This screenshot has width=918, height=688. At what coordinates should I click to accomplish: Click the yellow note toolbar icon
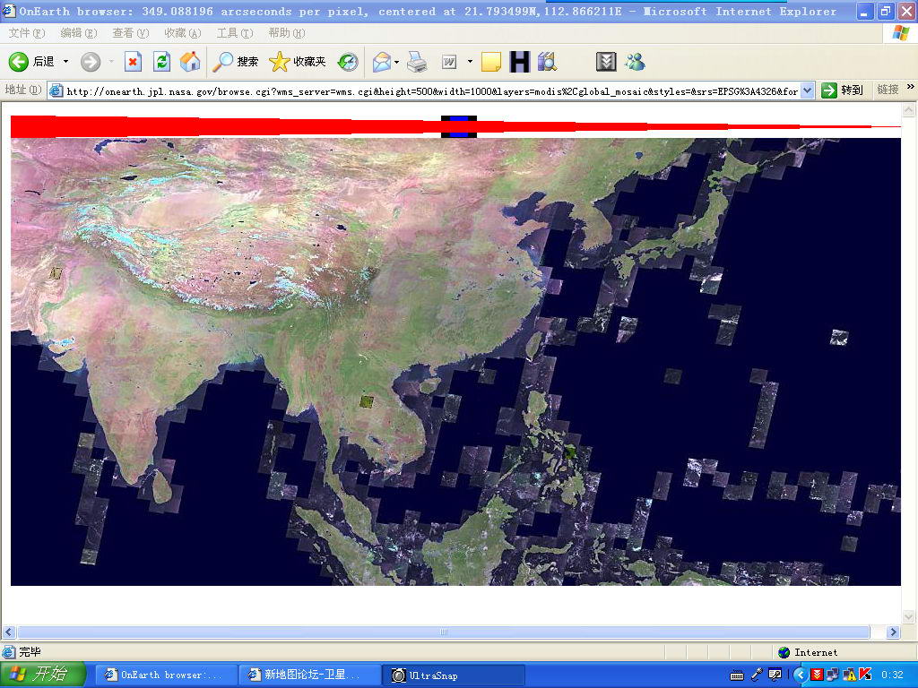click(490, 62)
